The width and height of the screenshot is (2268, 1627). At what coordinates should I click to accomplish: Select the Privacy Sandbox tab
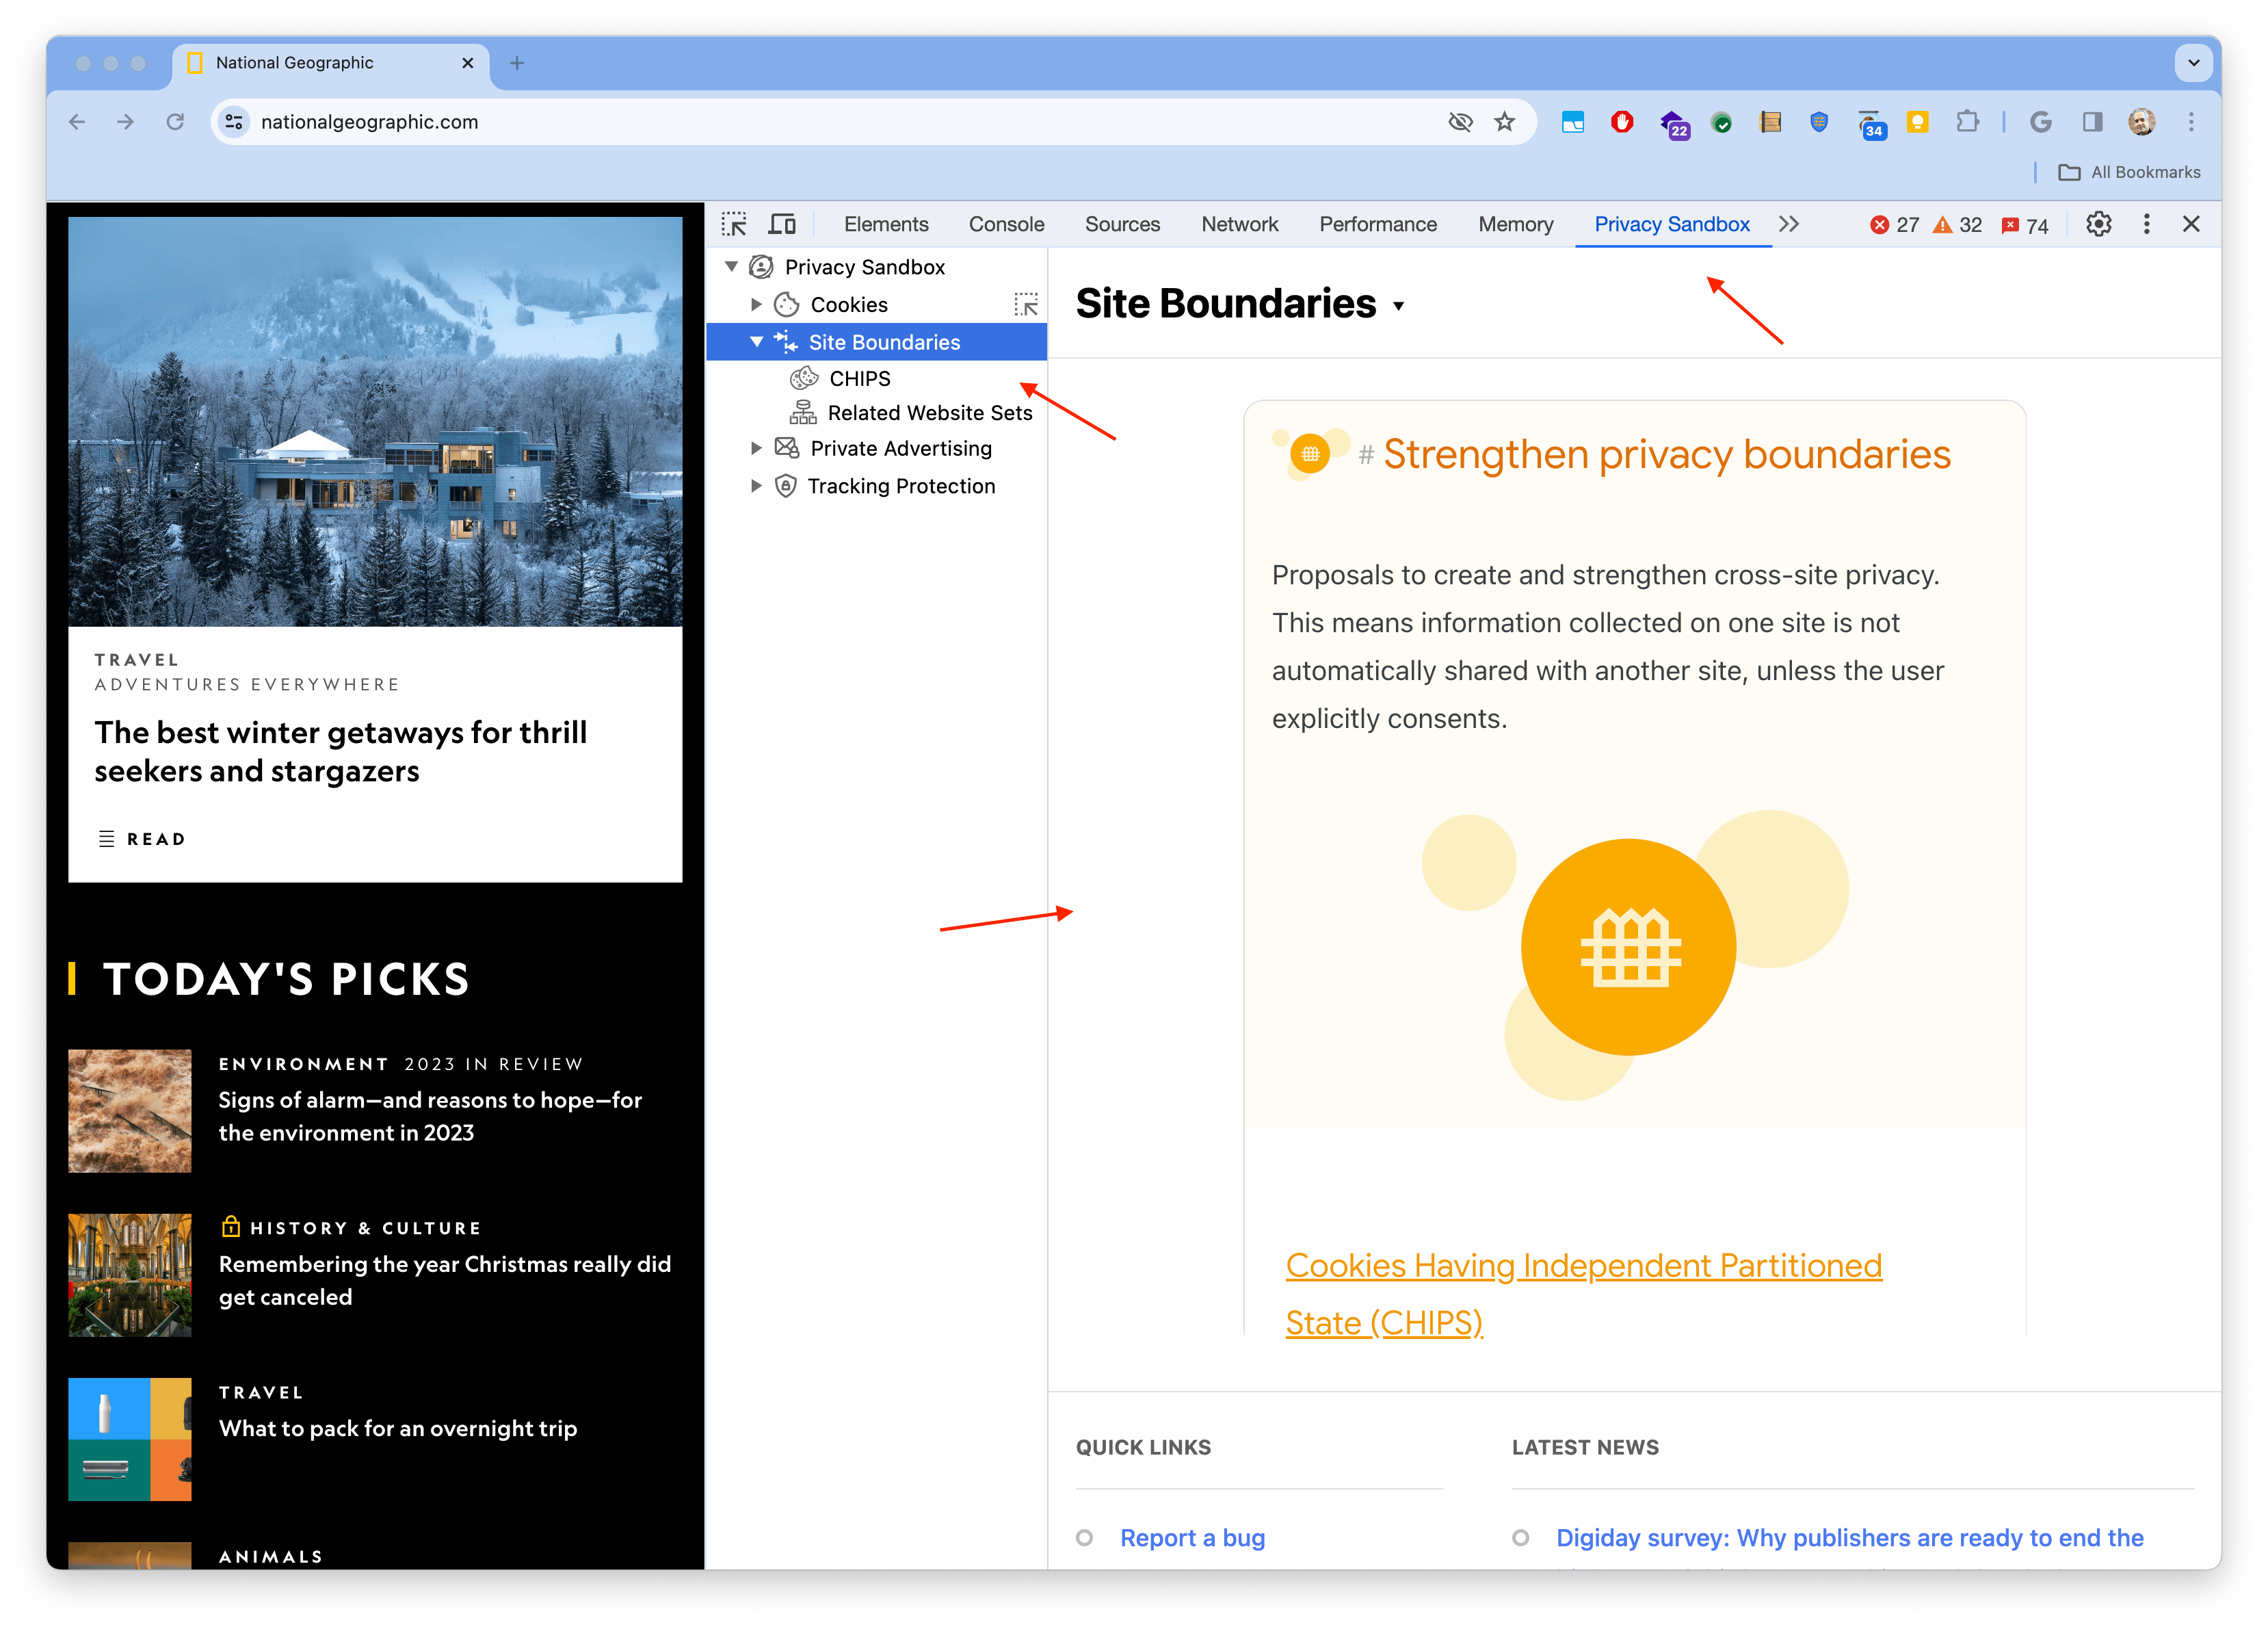coord(1672,224)
